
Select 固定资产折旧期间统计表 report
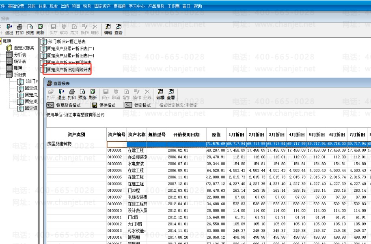tap(69, 70)
